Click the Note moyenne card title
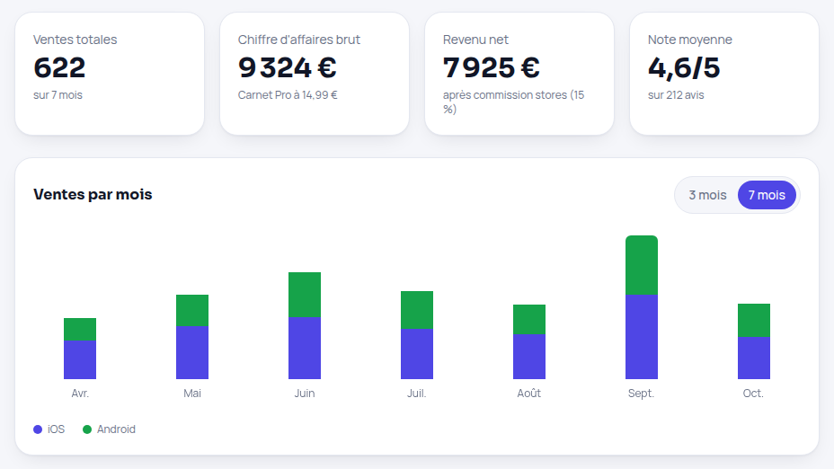 point(690,40)
